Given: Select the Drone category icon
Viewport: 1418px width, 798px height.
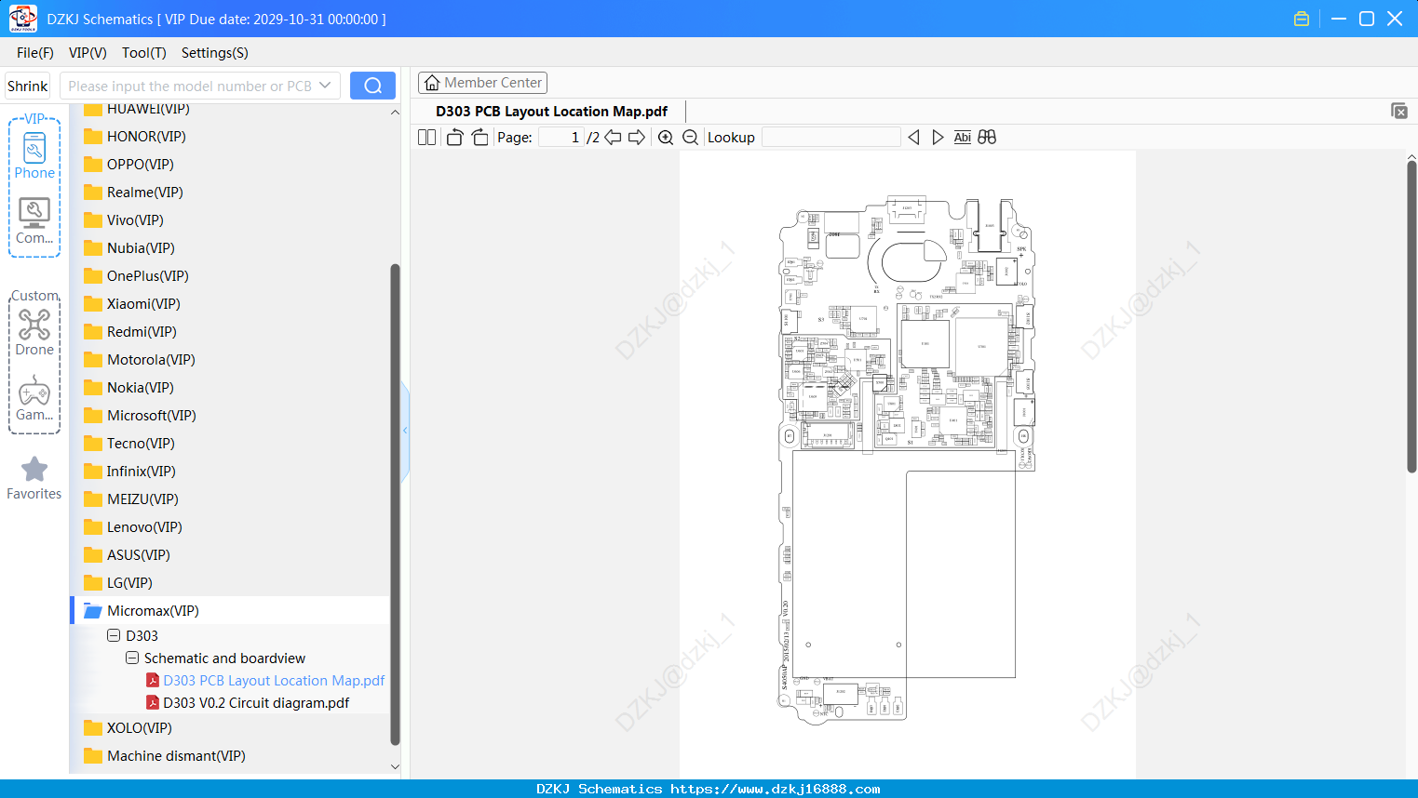Looking at the screenshot, I should click(x=34, y=333).
